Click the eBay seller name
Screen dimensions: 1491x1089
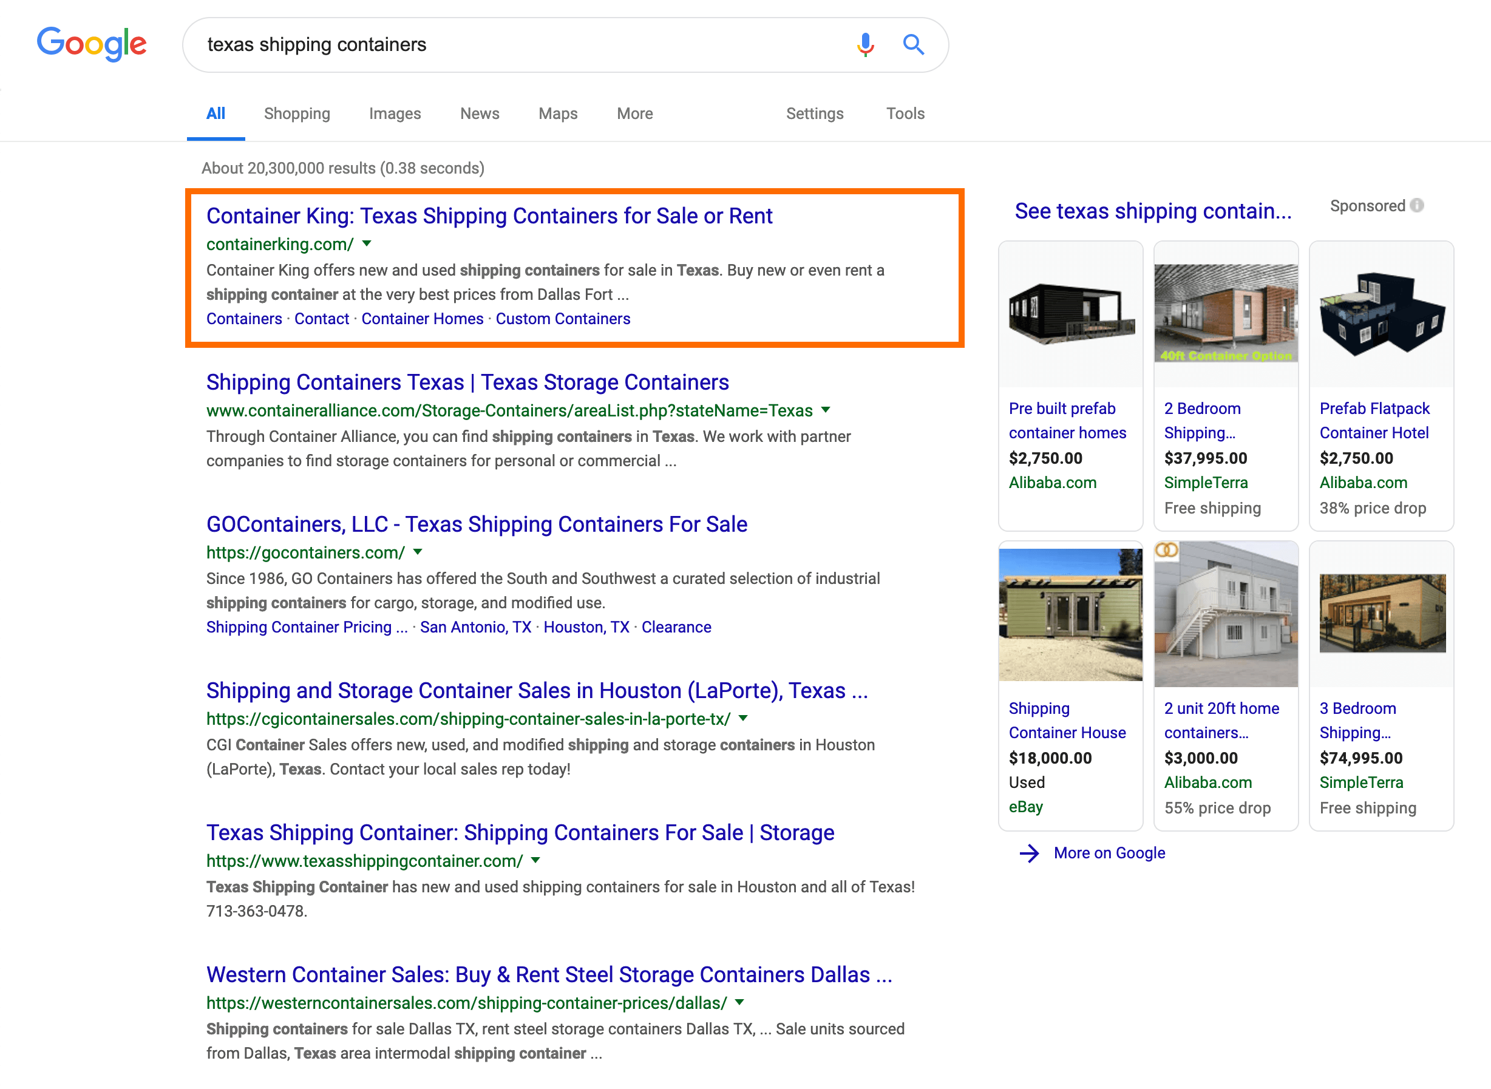1025,807
